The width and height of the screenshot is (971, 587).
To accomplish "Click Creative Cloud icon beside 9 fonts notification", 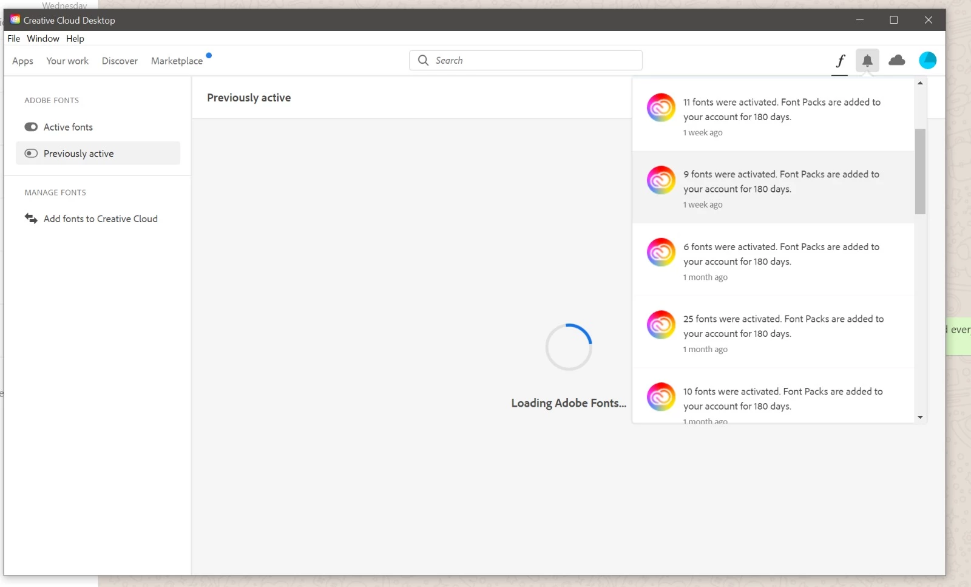I will click(x=661, y=180).
